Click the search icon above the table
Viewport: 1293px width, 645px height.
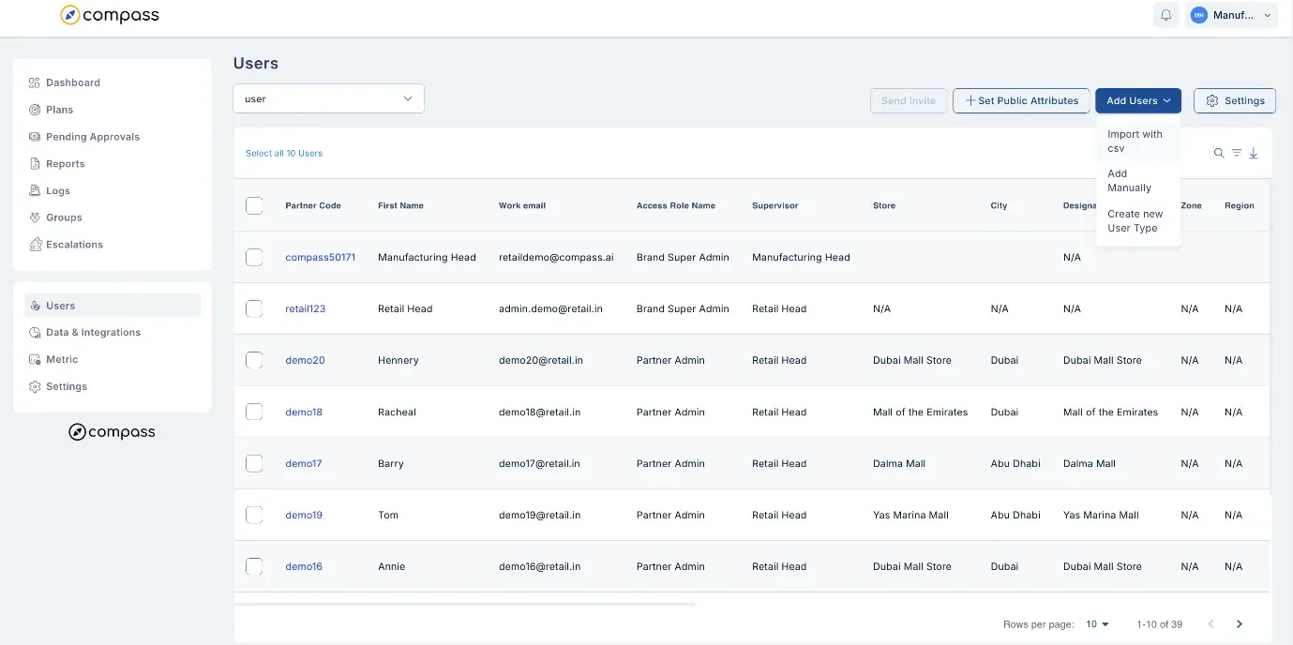click(1219, 153)
